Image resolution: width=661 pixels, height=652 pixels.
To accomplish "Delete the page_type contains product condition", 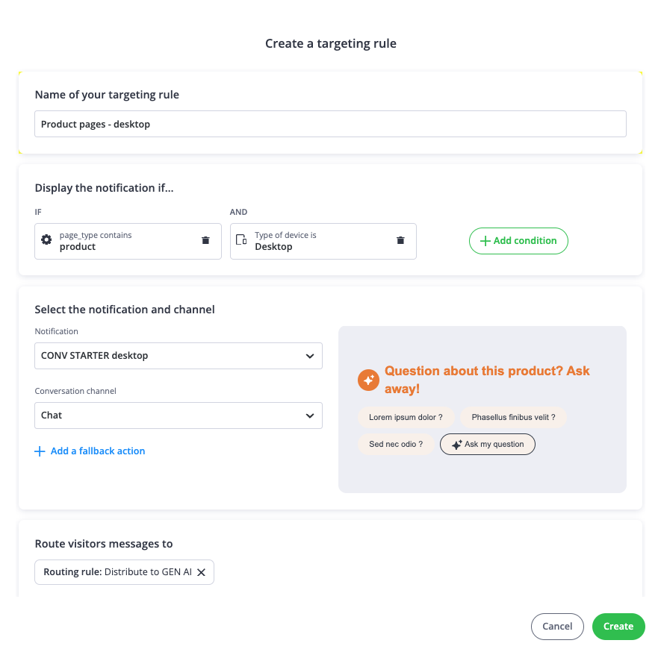I will 205,240.
